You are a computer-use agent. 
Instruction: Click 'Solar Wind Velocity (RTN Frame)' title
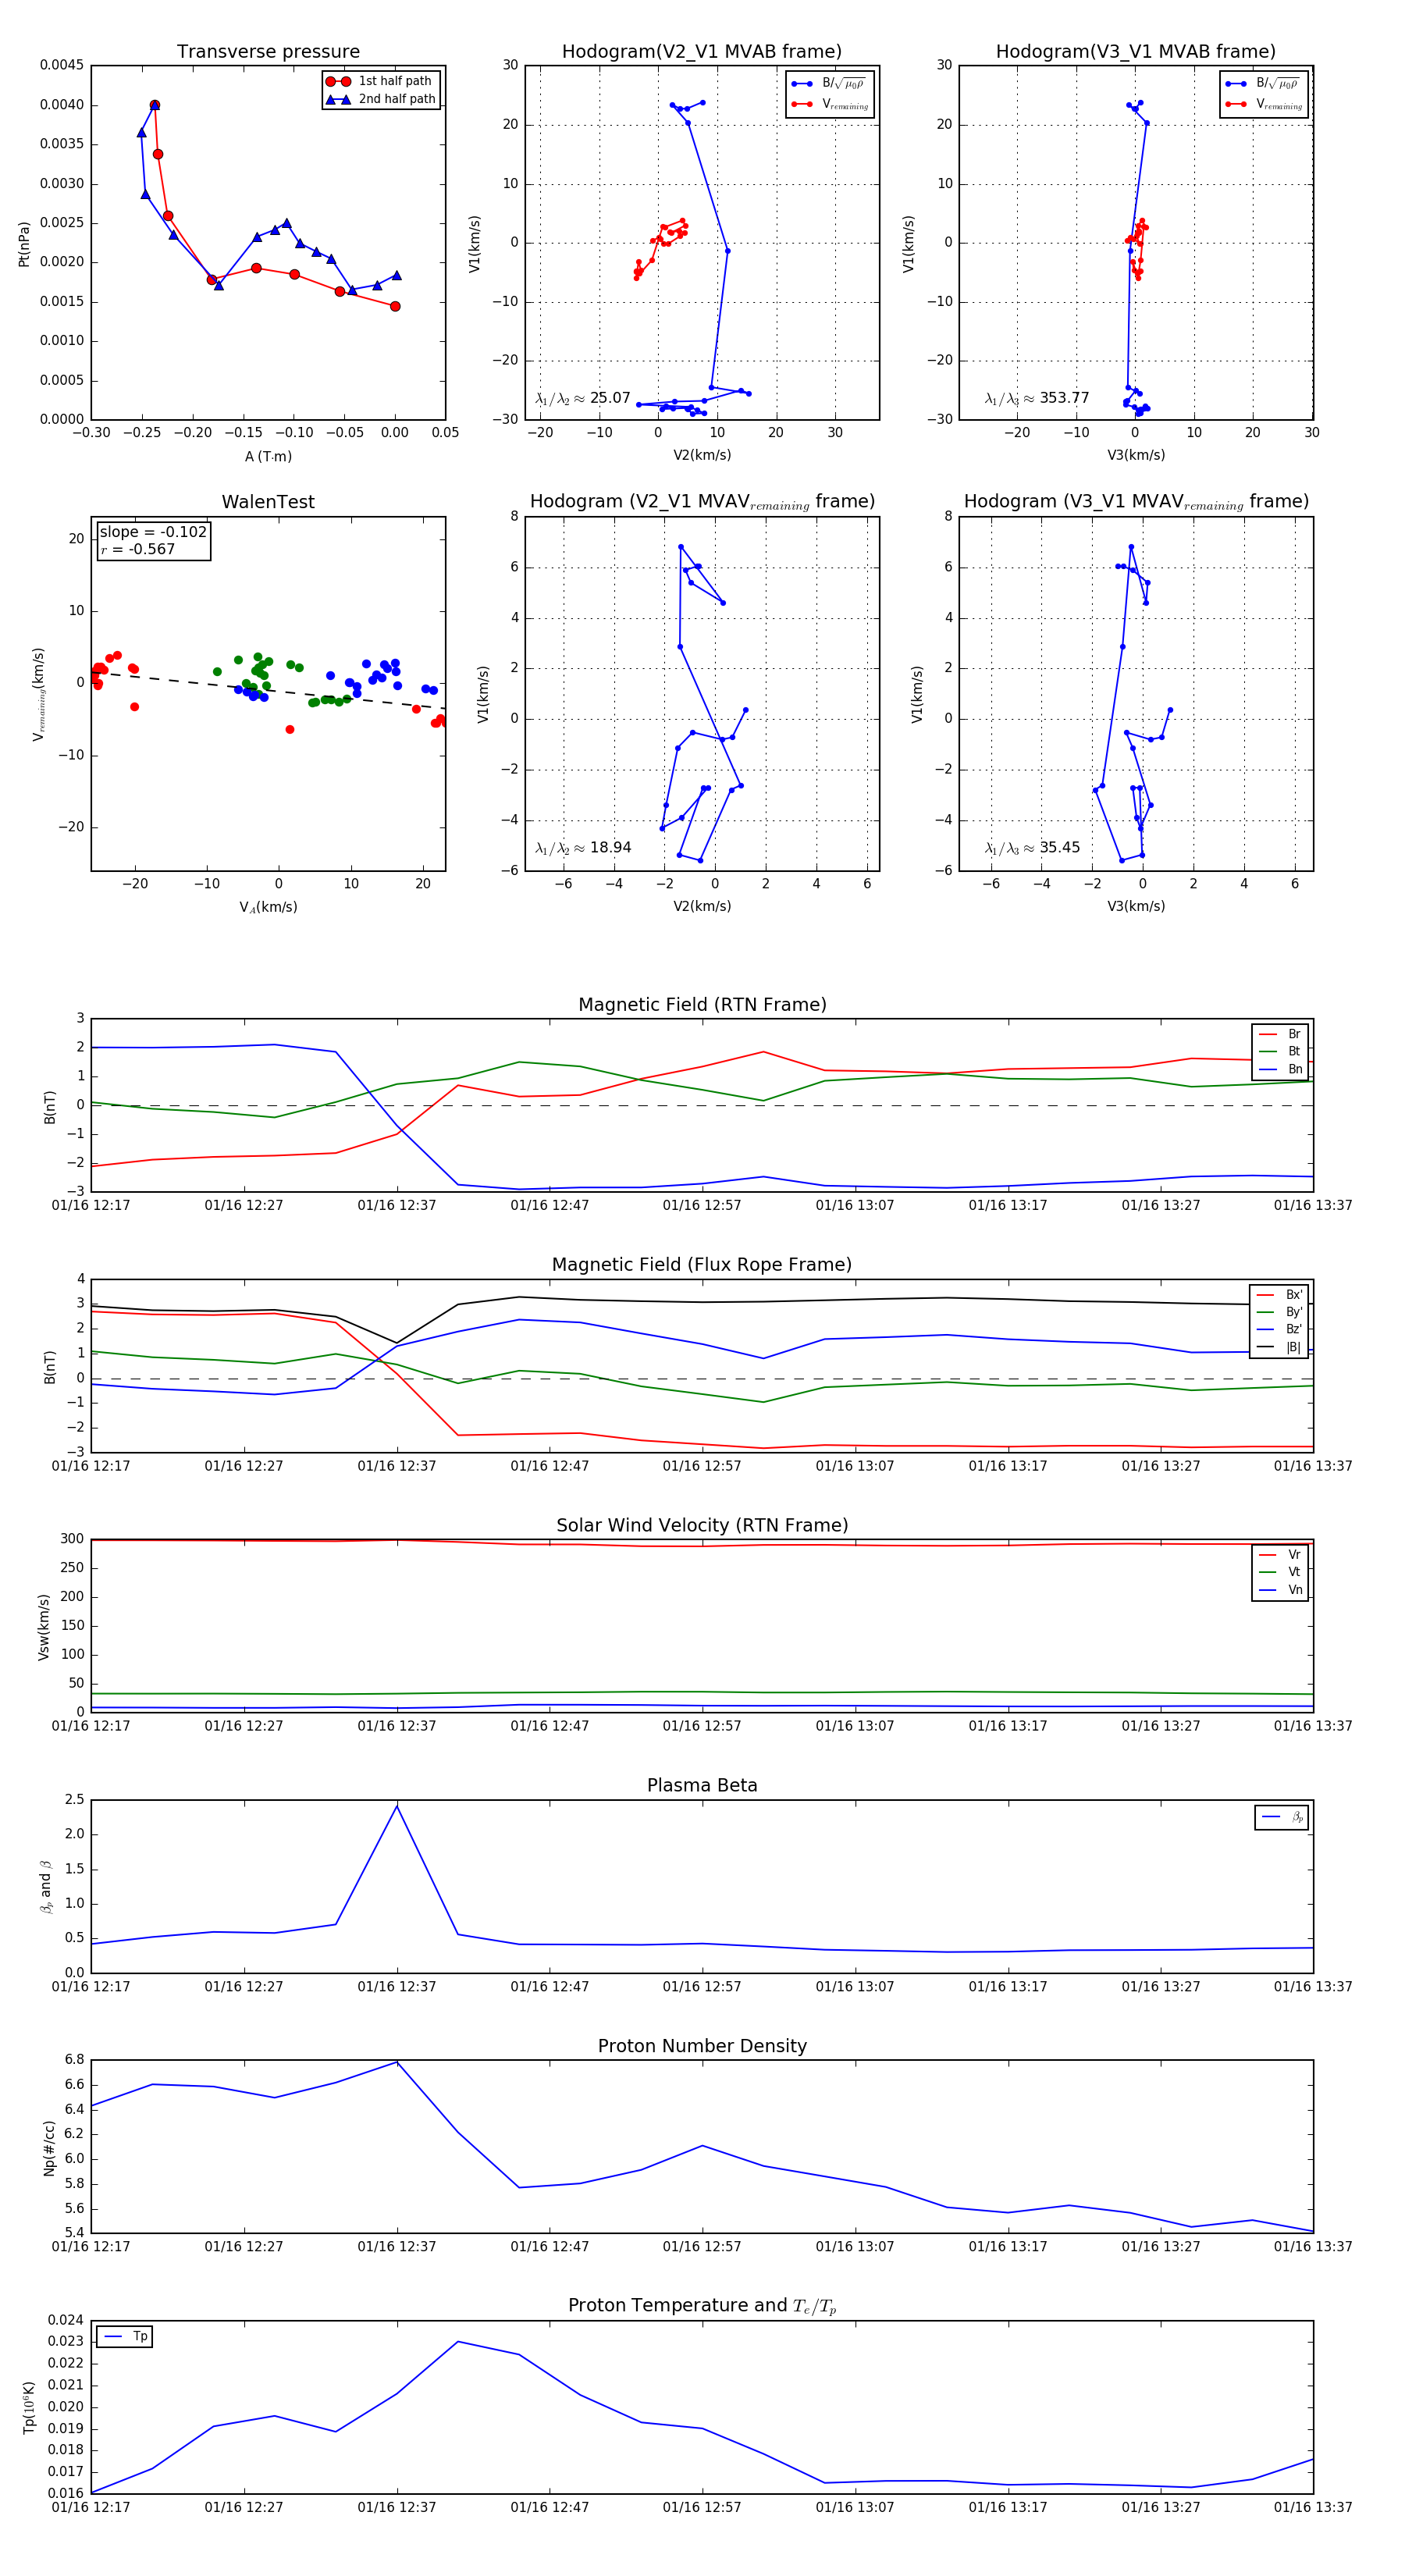tap(702, 1525)
